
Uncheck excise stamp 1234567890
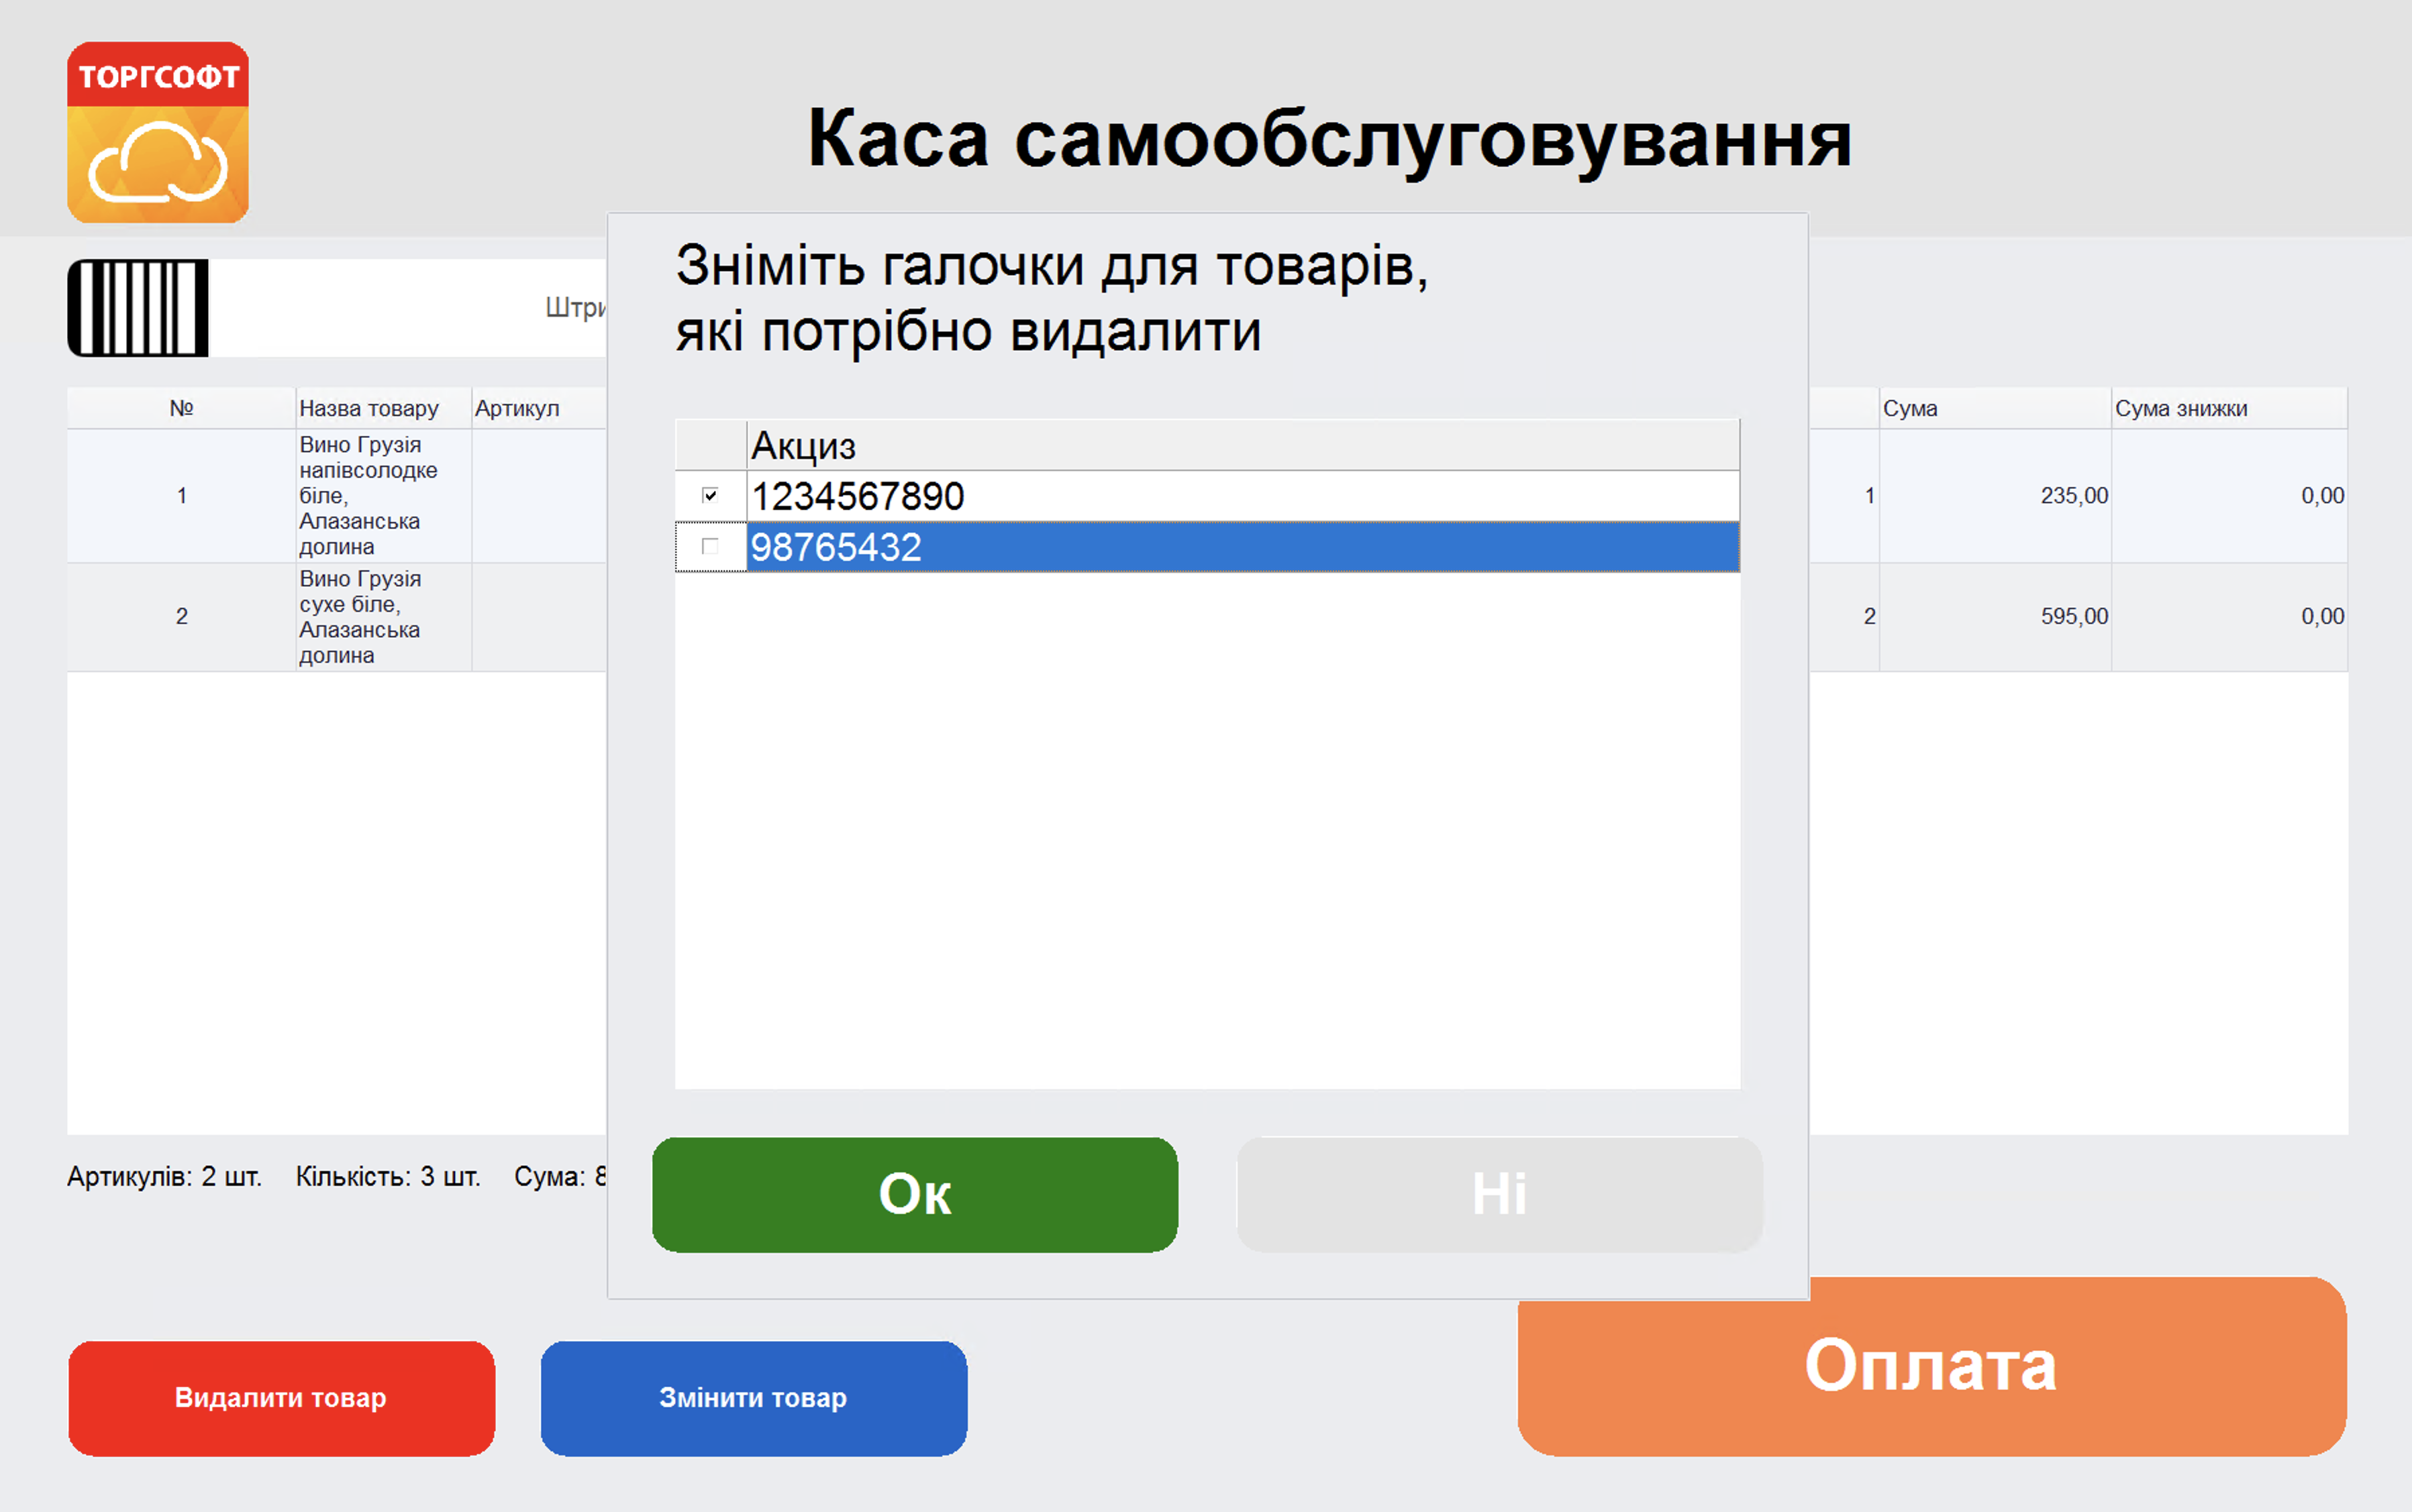[711, 494]
